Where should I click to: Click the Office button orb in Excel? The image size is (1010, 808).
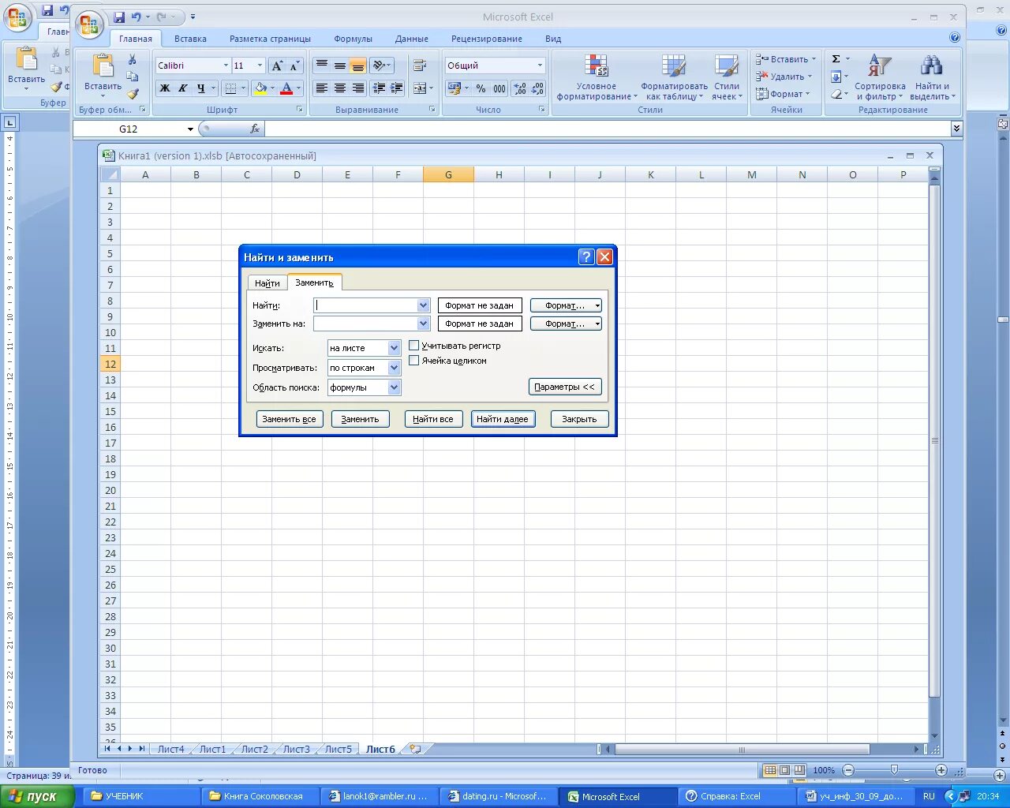89,24
